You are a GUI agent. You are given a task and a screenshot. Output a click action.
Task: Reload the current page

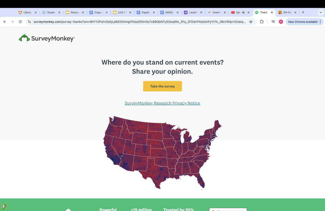20,22
